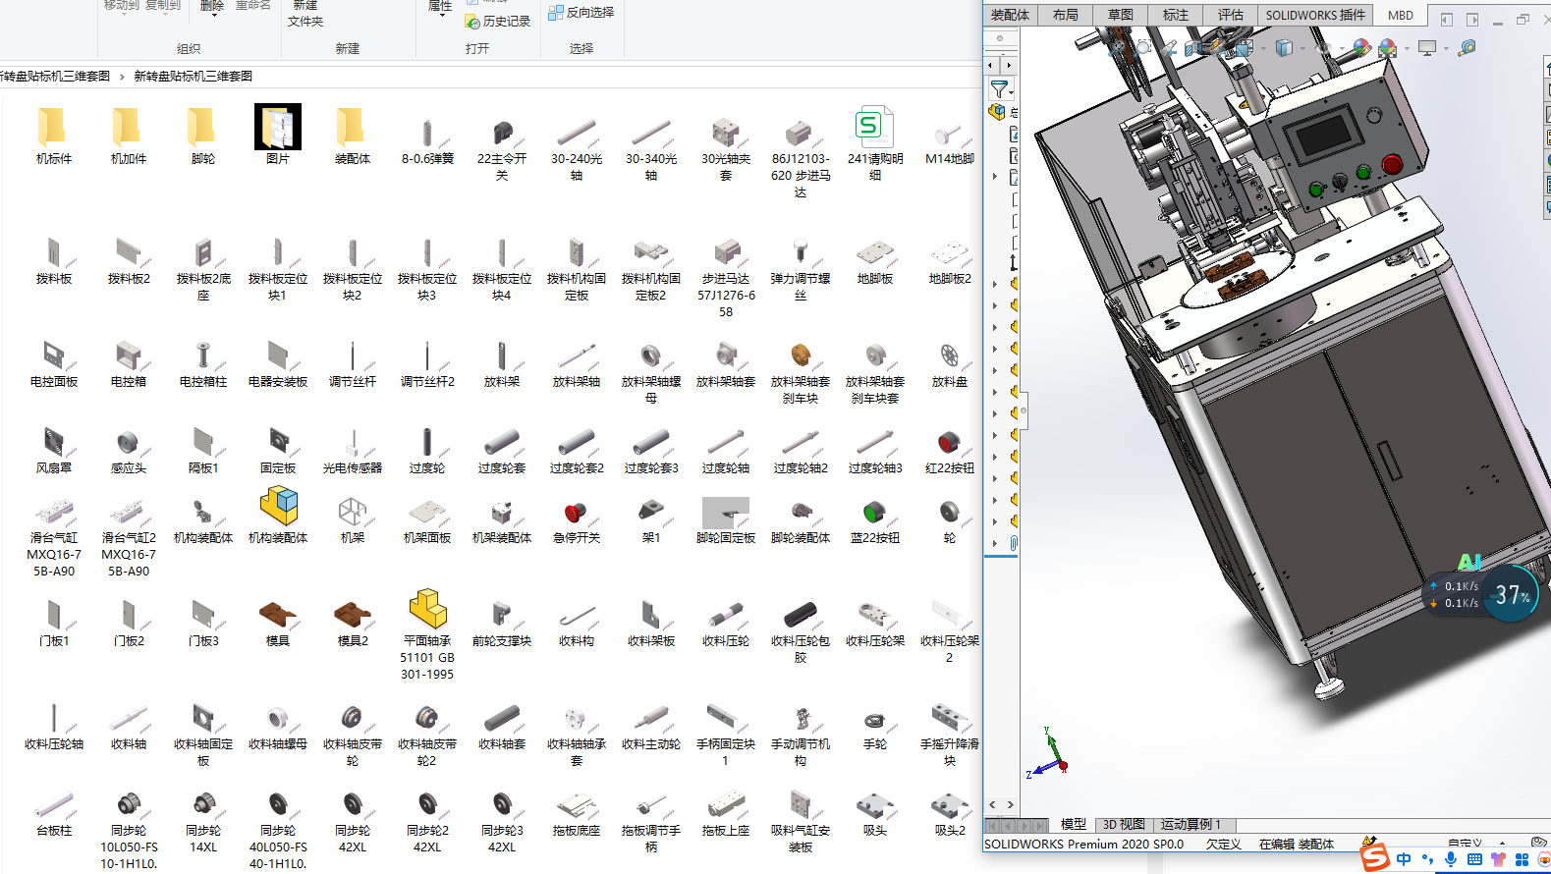
Task: Open the SOLIDWORKS 插件 tab
Action: tap(1314, 15)
